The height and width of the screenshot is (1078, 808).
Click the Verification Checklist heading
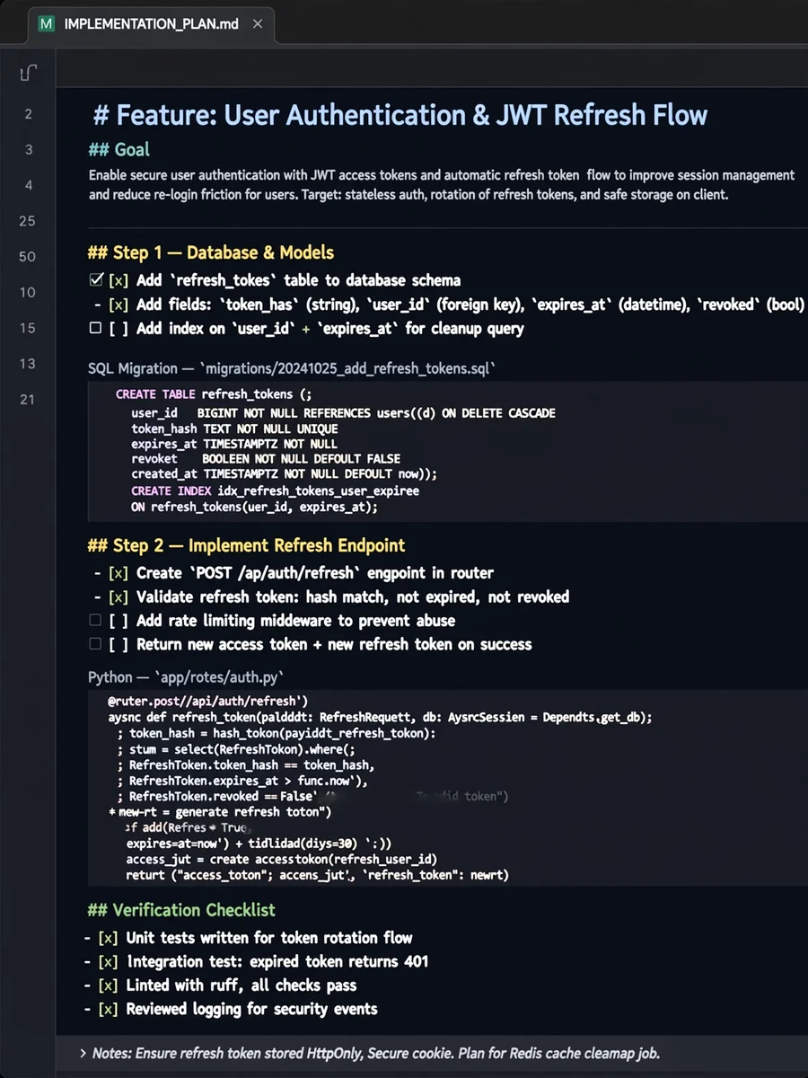[x=181, y=910]
